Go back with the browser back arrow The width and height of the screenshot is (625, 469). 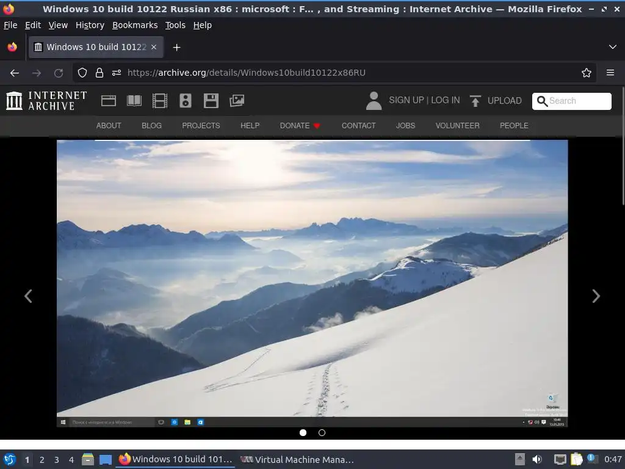click(x=15, y=73)
